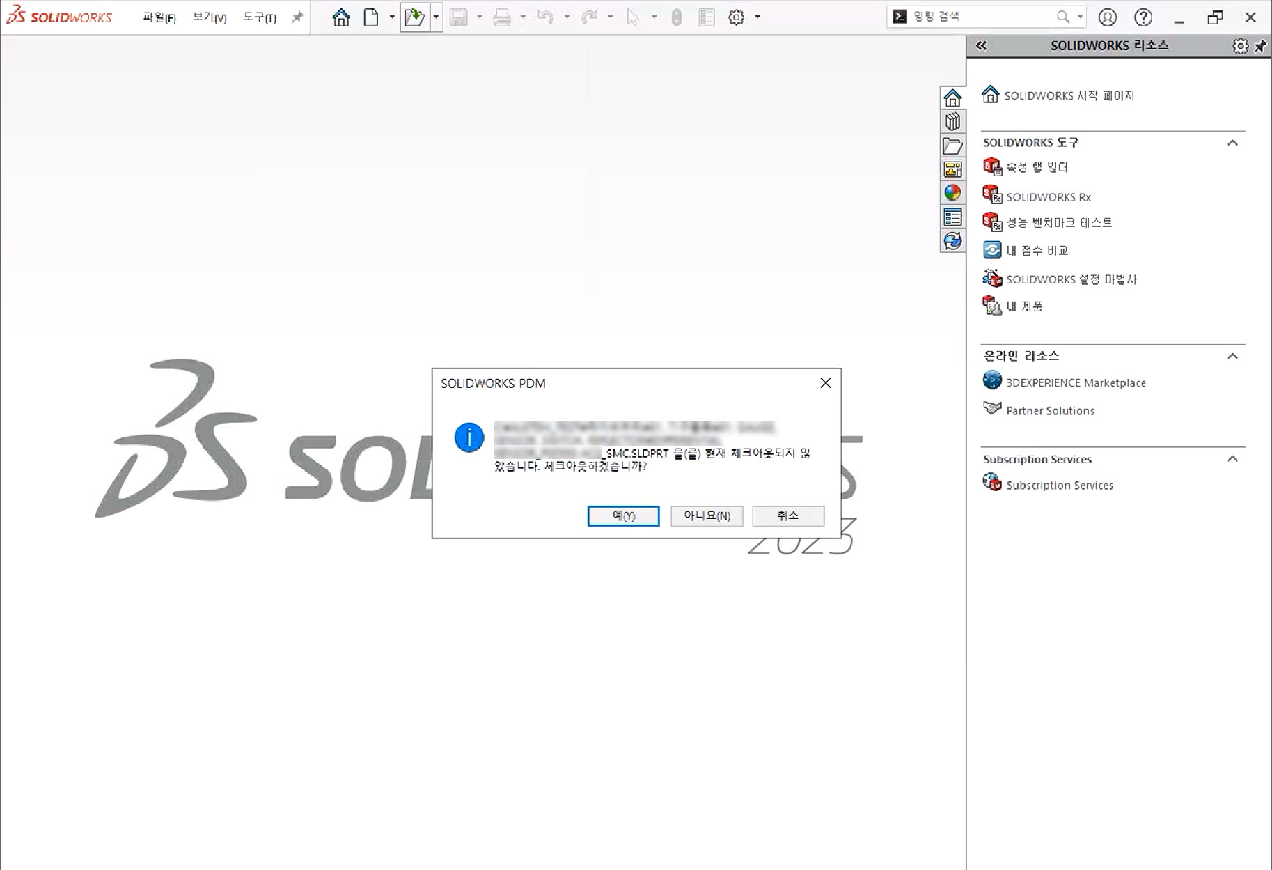Click the Undo icon
Viewport: 1272px width, 870px height.
pos(545,17)
